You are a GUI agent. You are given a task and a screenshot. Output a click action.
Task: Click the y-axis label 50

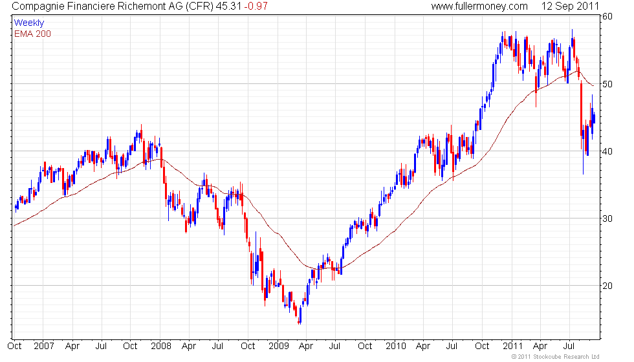click(607, 84)
